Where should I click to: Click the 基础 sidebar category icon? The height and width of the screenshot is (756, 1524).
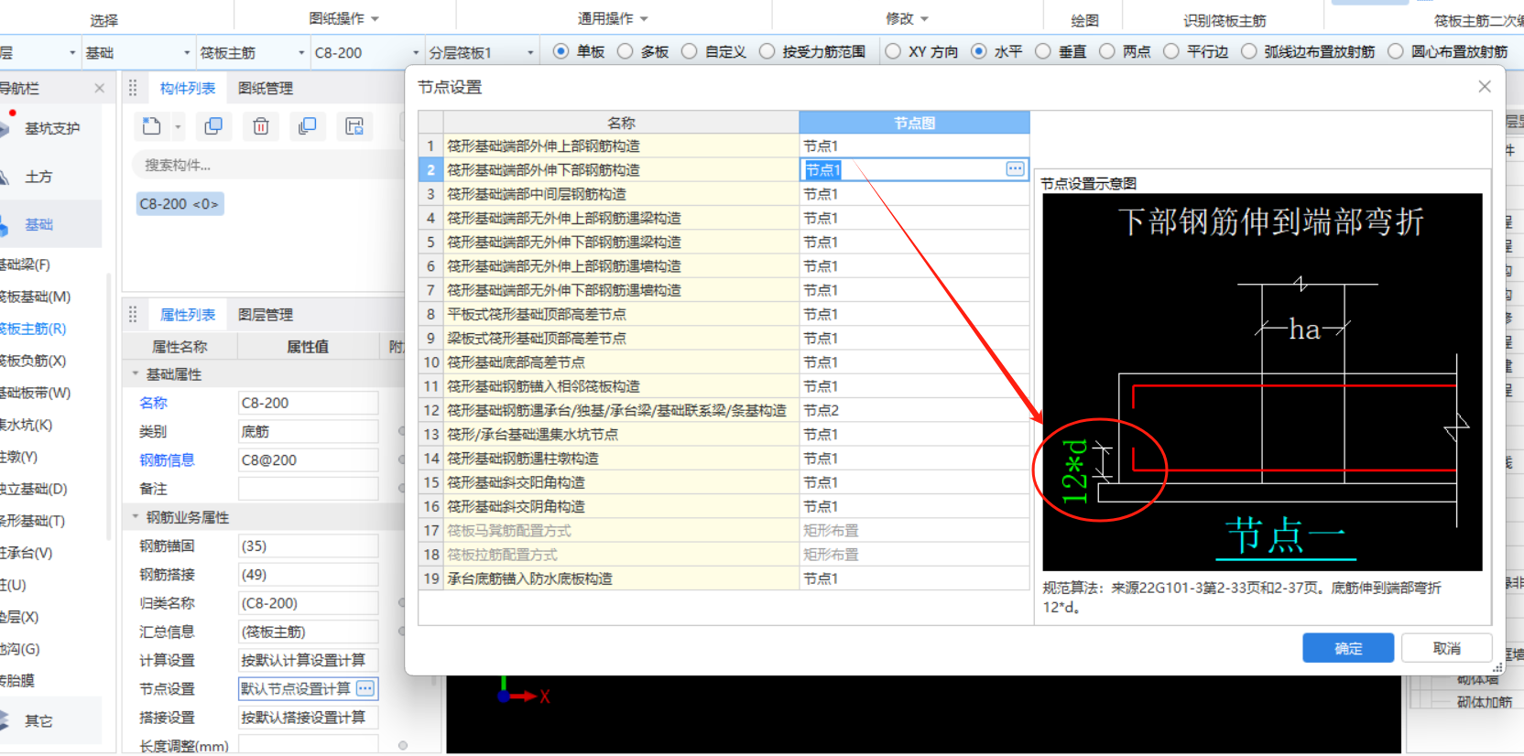pyautogui.click(x=5, y=224)
